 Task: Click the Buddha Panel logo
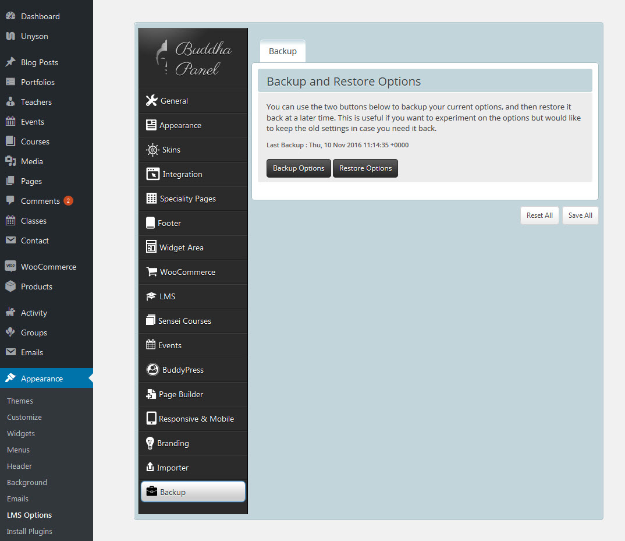pos(193,58)
